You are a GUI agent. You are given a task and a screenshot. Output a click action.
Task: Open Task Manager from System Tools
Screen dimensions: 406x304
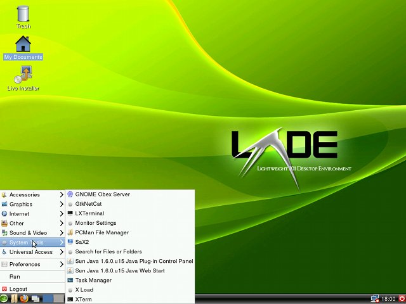tap(130, 281)
